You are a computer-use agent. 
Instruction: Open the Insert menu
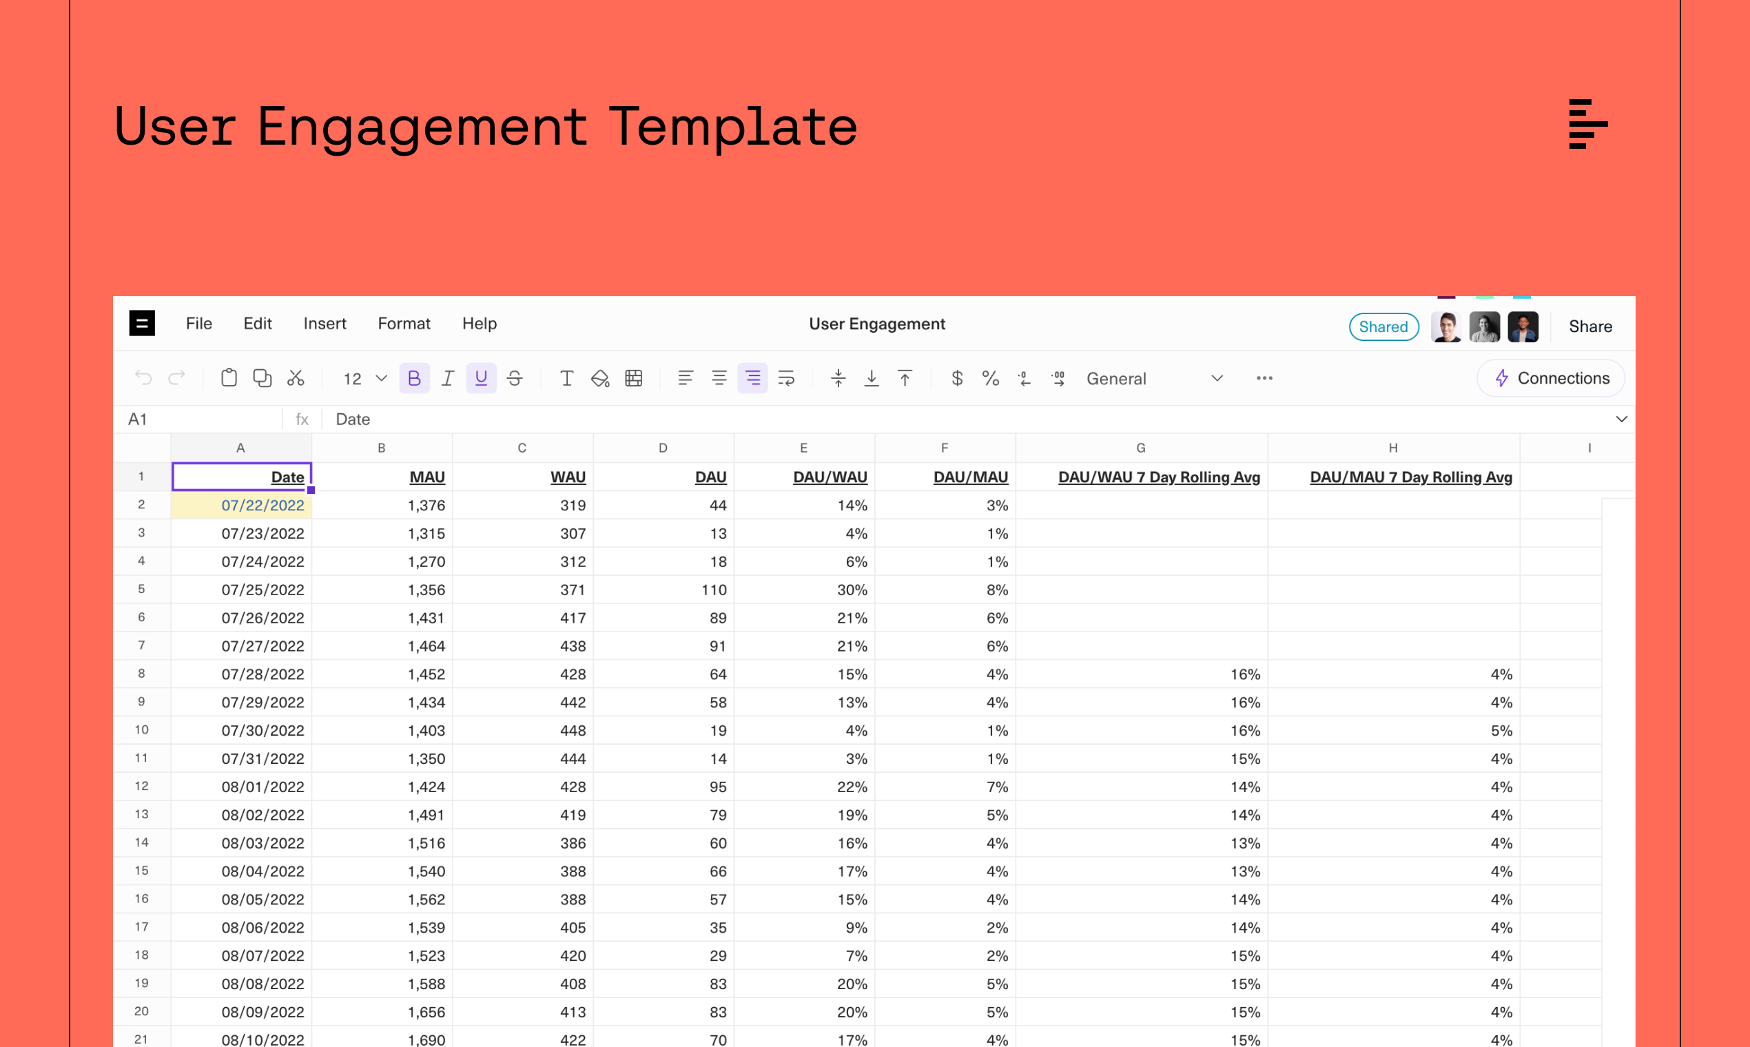325,323
